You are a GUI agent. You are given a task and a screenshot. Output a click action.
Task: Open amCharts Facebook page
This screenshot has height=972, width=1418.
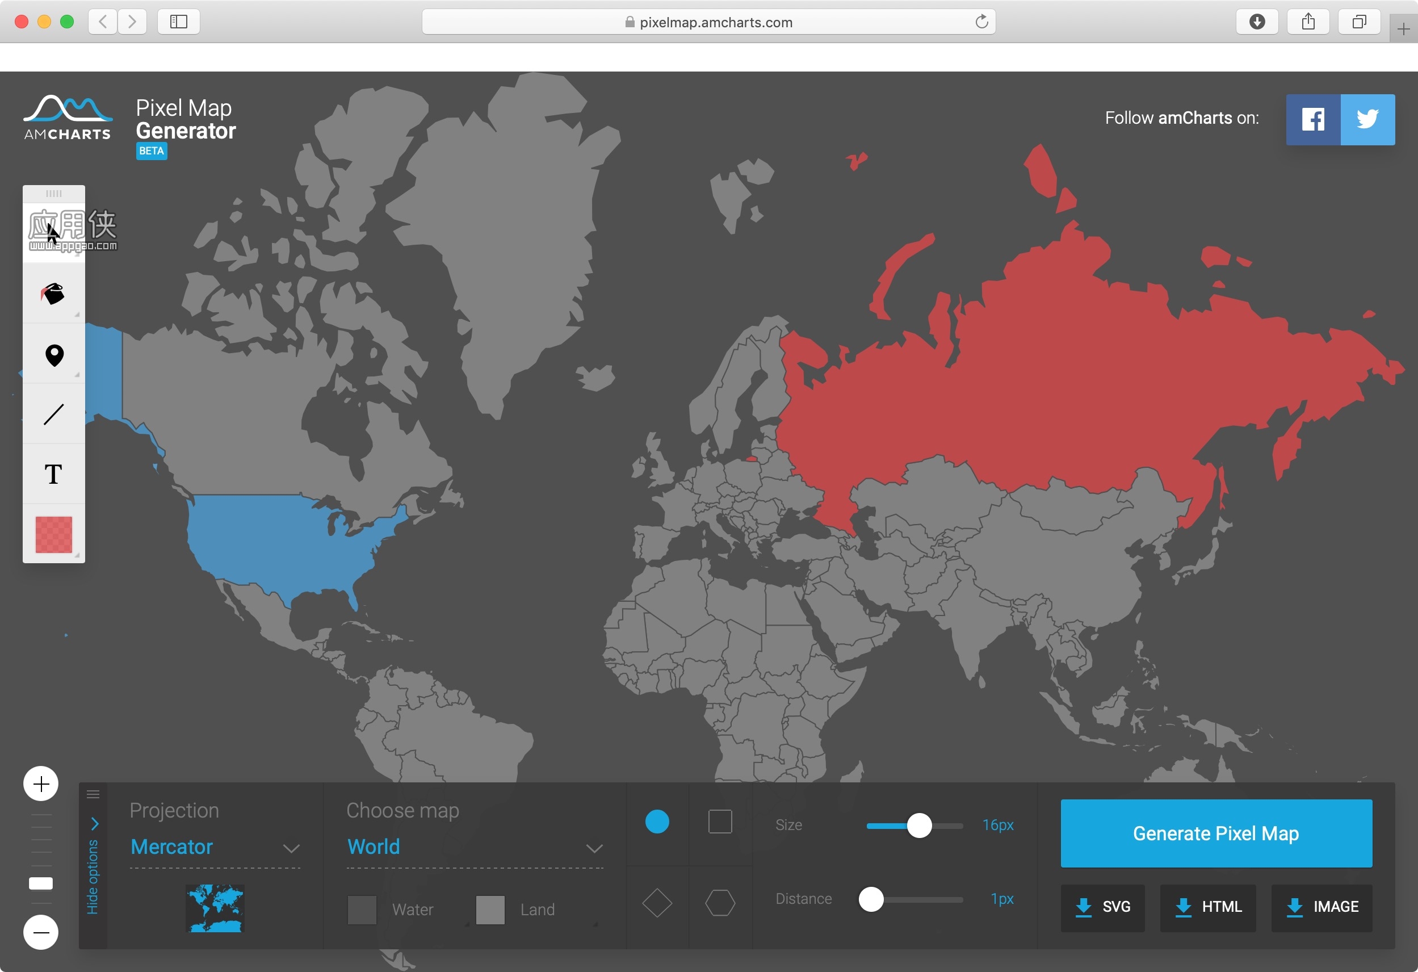point(1312,119)
